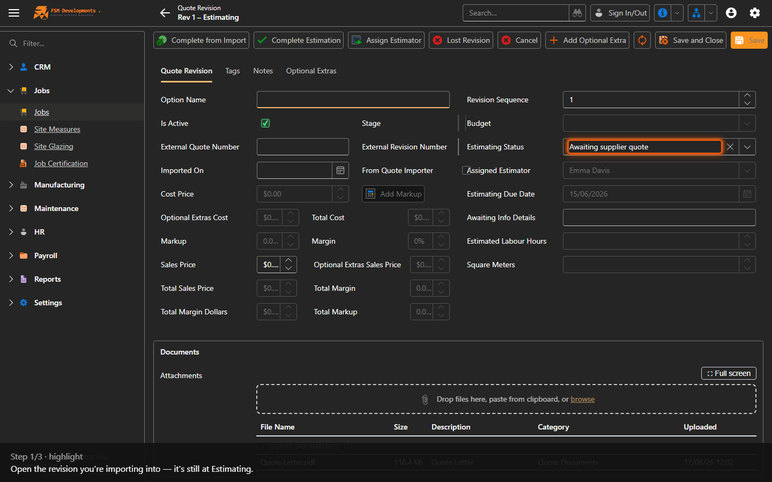
Task: Clear the Estimating Status value
Action: [x=730, y=147]
